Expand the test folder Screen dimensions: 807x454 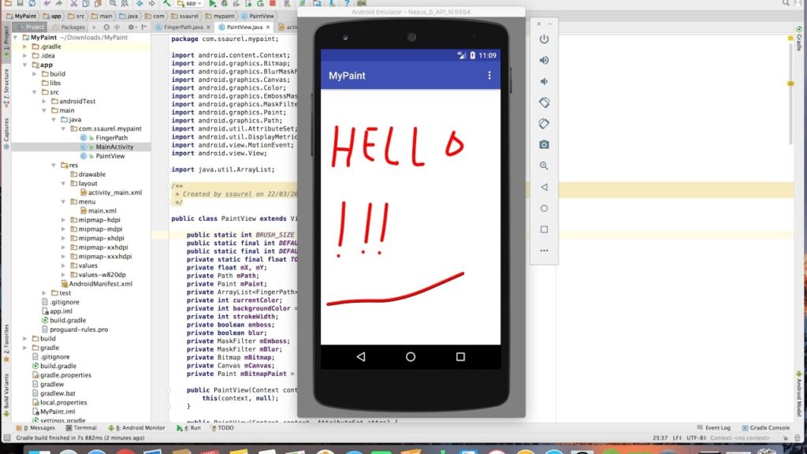coord(44,293)
